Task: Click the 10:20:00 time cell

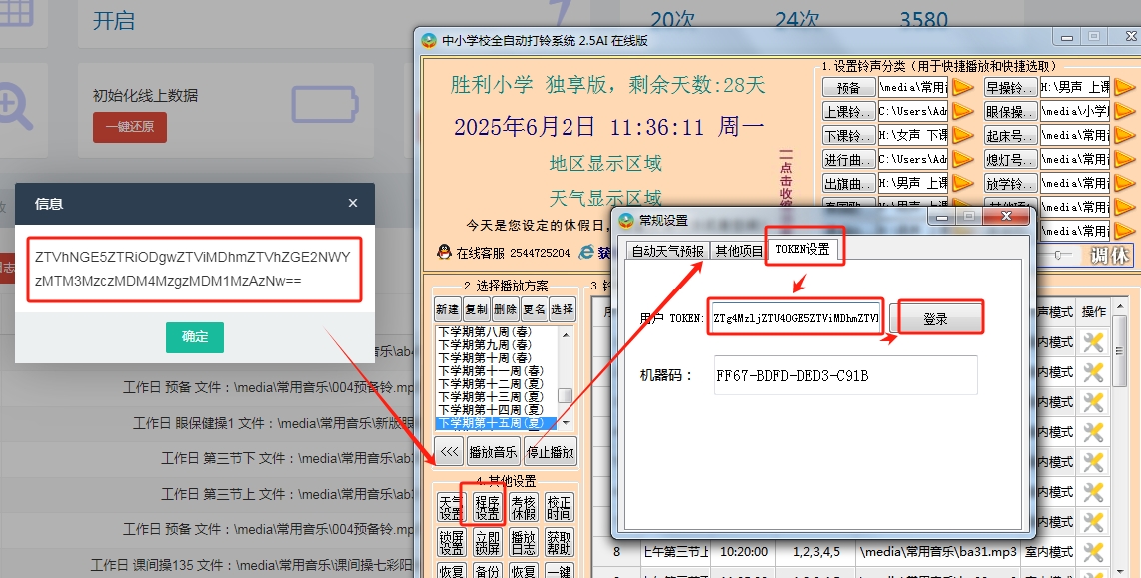Action: (743, 552)
